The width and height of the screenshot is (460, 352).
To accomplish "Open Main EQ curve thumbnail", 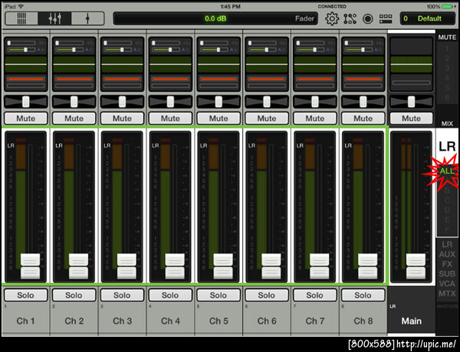I will (411, 64).
